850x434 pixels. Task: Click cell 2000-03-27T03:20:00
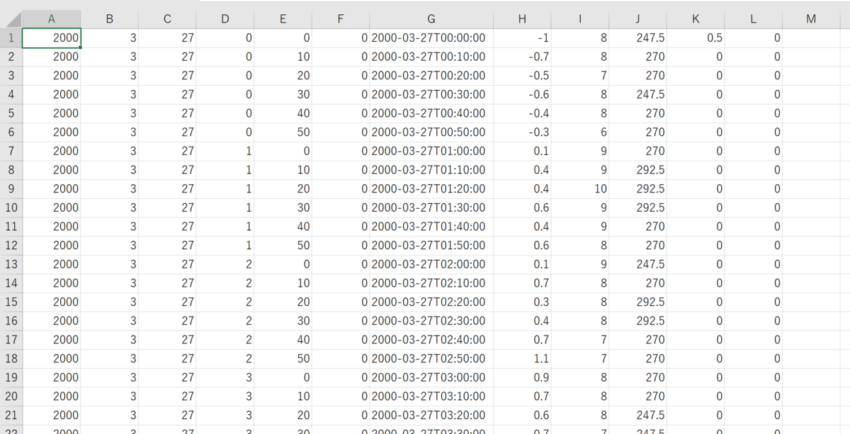point(431,415)
